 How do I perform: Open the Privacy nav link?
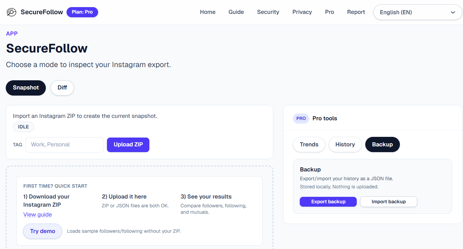click(302, 12)
